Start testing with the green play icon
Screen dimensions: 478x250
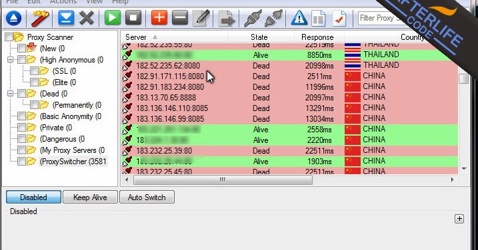point(113,18)
